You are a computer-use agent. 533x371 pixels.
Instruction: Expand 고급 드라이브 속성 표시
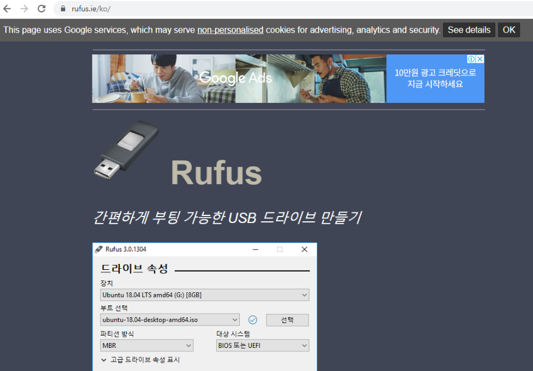click(140, 360)
